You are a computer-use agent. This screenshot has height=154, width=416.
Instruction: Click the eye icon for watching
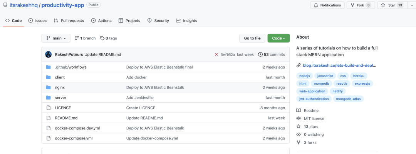click(x=299, y=134)
